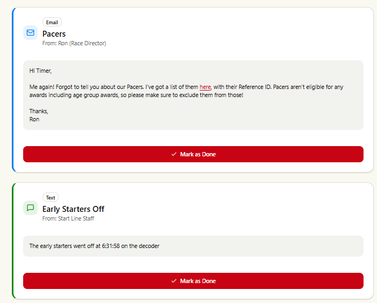The height and width of the screenshot is (303, 377).
Task: Click the Email tag badge
Action: click(52, 22)
